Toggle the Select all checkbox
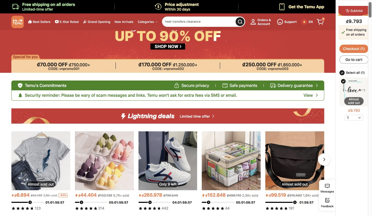This screenshot has height=216, width=372. (342, 73)
